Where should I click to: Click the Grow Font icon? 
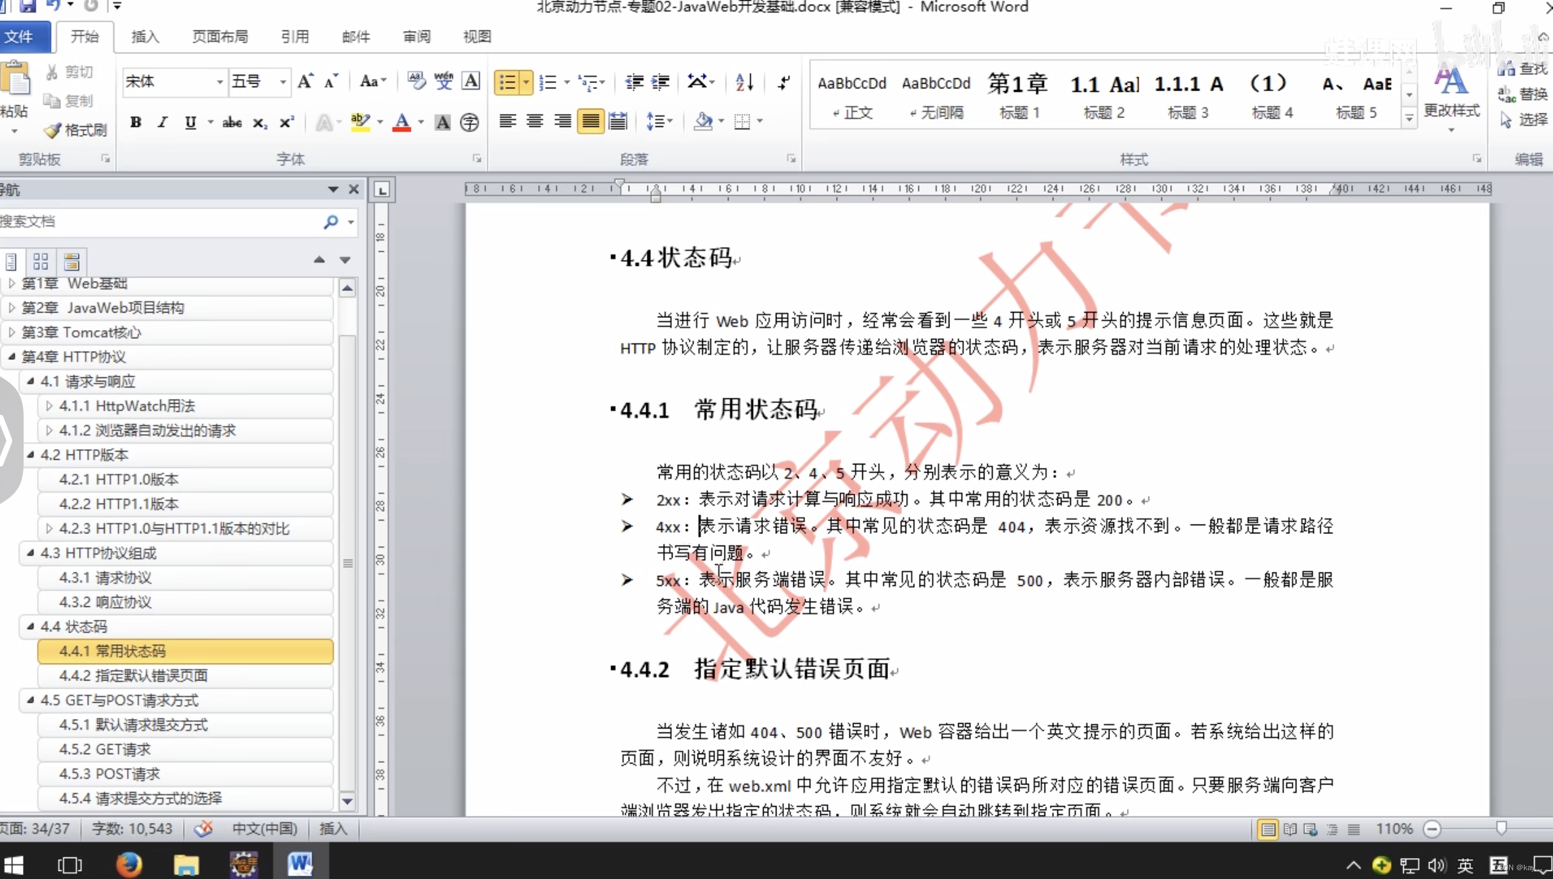[x=305, y=82]
